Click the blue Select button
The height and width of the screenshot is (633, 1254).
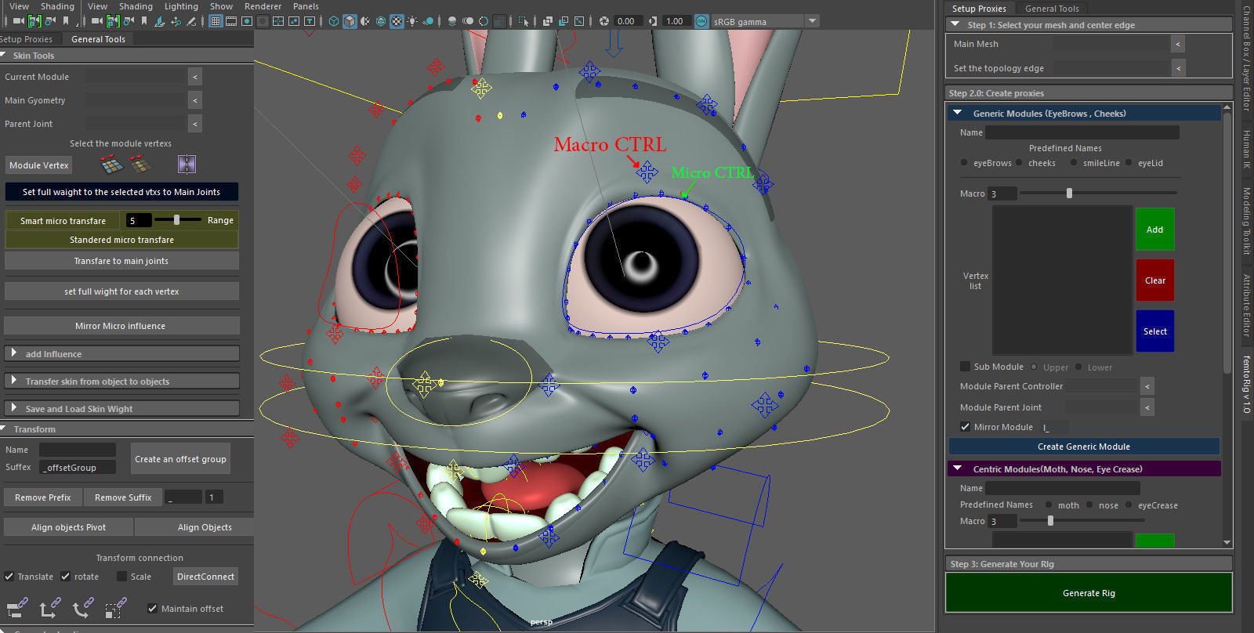1155,331
